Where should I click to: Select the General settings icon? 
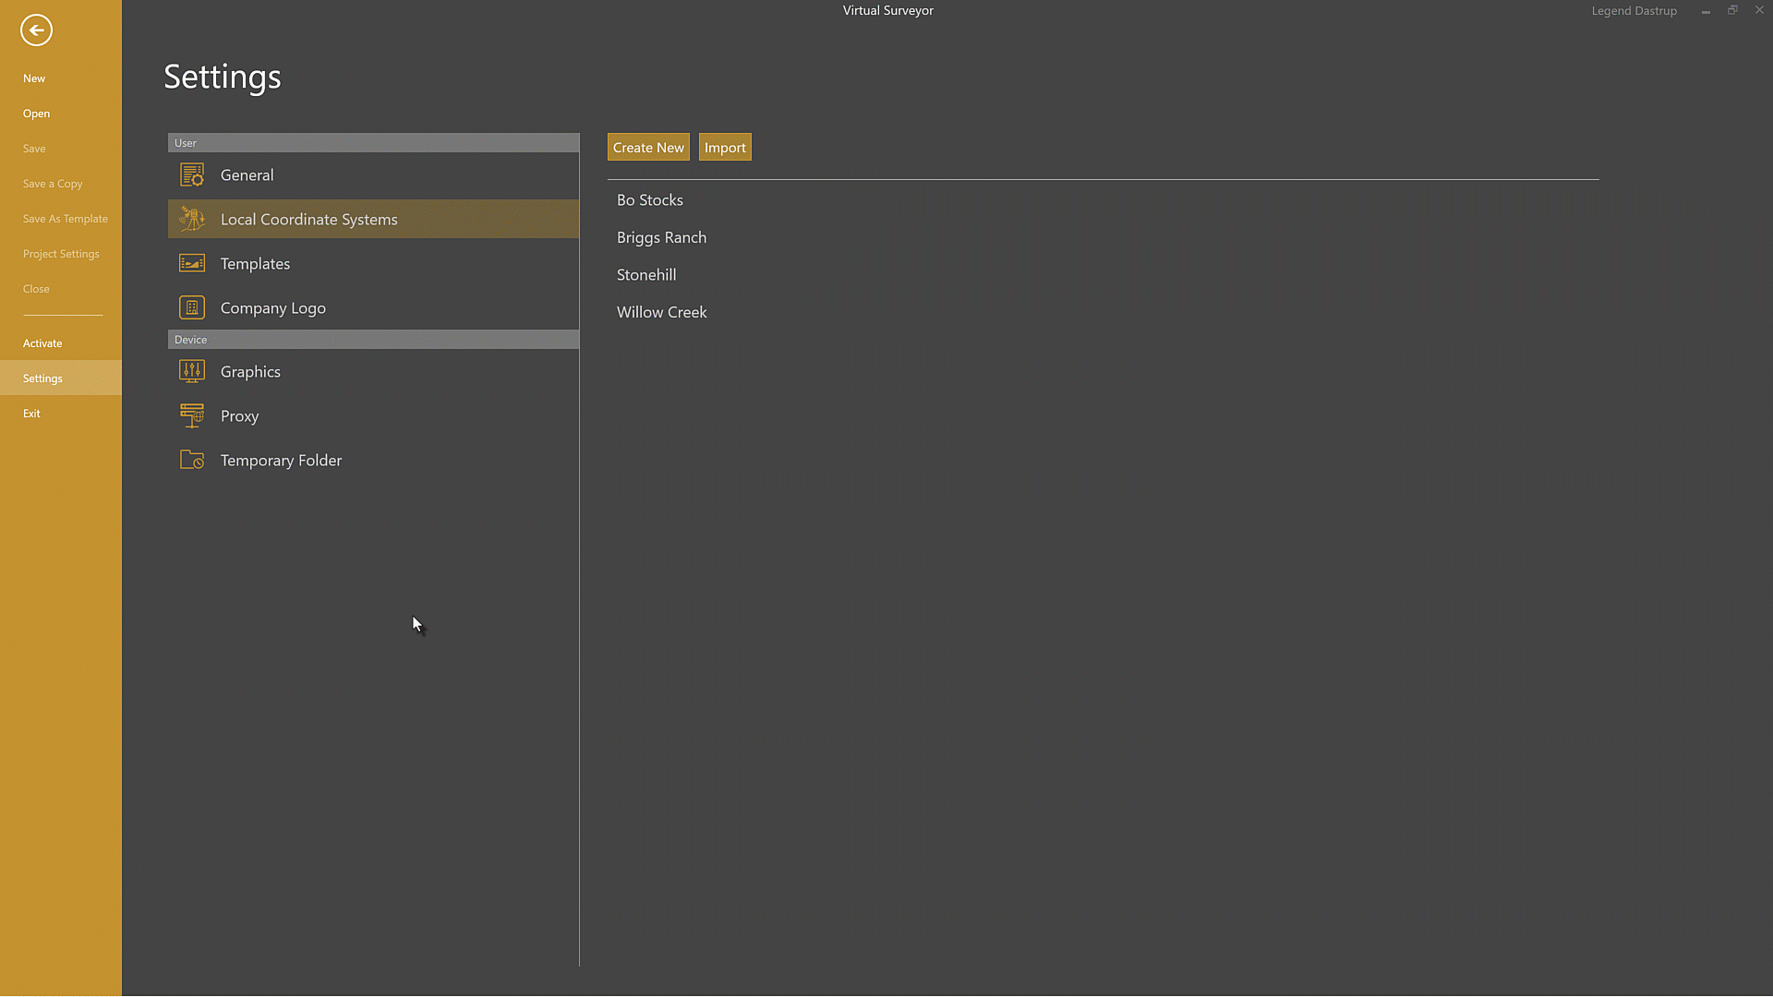pyautogui.click(x=191, y=174)
